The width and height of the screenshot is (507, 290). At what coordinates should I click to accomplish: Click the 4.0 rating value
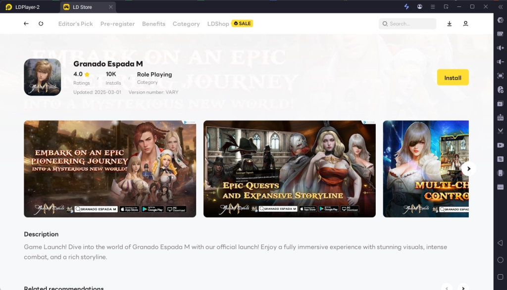tap(78, 74)
